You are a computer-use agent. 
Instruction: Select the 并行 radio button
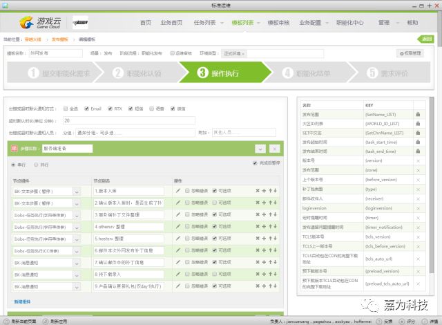[x=36, y=165]
